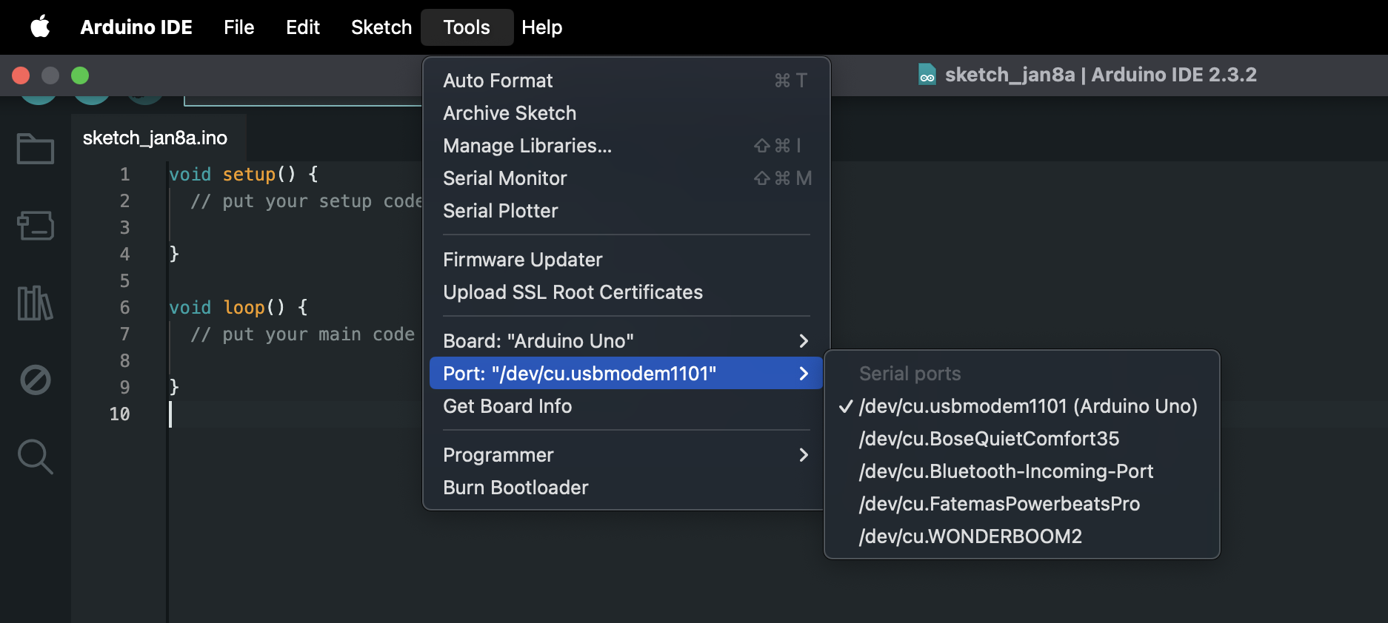Select port /dev/cu.WONDERBOOM2
Image resolution: width=1388 pixels, height=623 pixels.
pyautogui.click(x=1022, y=536)
